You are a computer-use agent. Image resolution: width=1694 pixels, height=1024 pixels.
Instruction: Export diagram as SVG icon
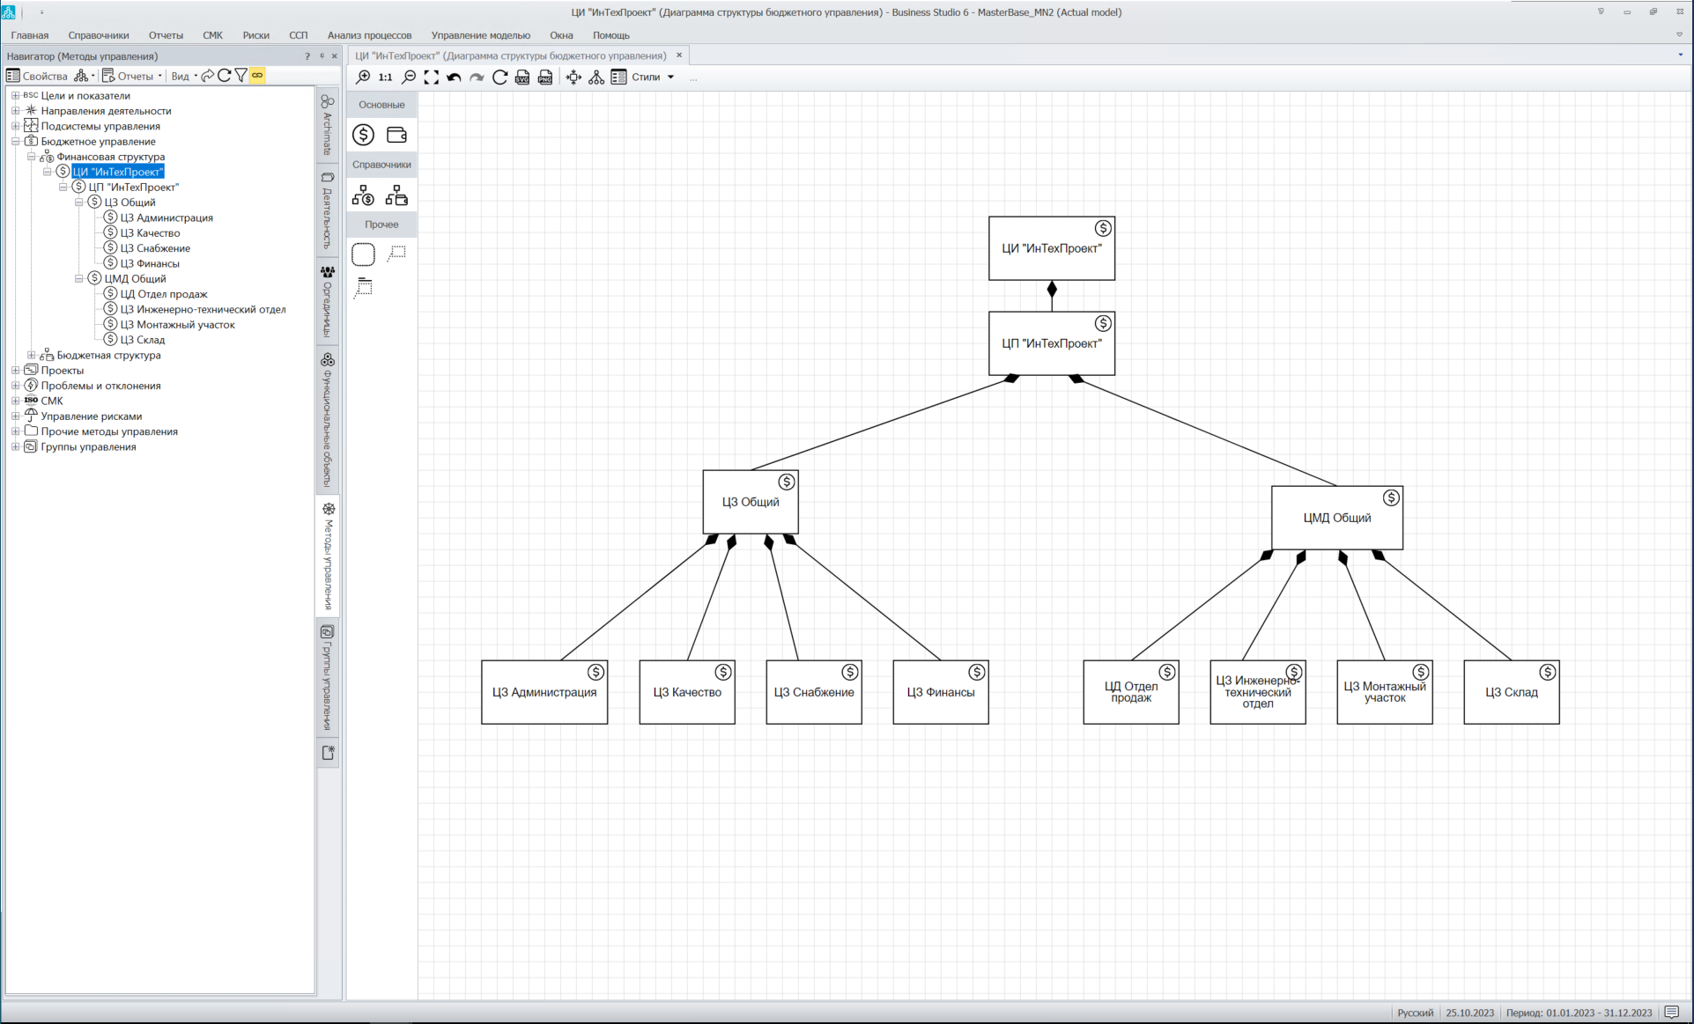[x=522, y=77]
